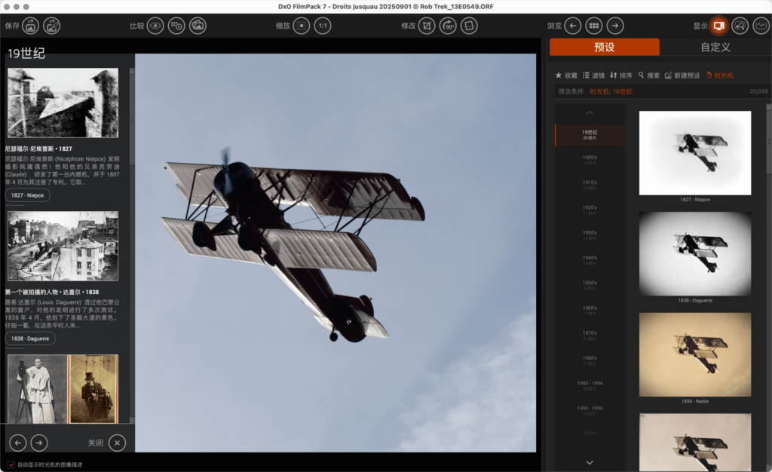
Task: Select the crop tool
Action: [427, 26]
